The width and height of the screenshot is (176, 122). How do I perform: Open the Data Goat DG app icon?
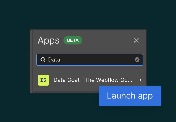click(43, 80)
